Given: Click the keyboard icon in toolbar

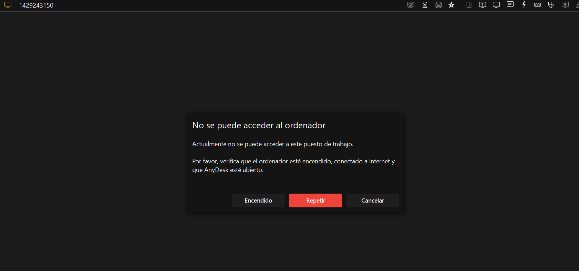Looking at the screenshot, I should pyautogui.click(x=537, y=5).
